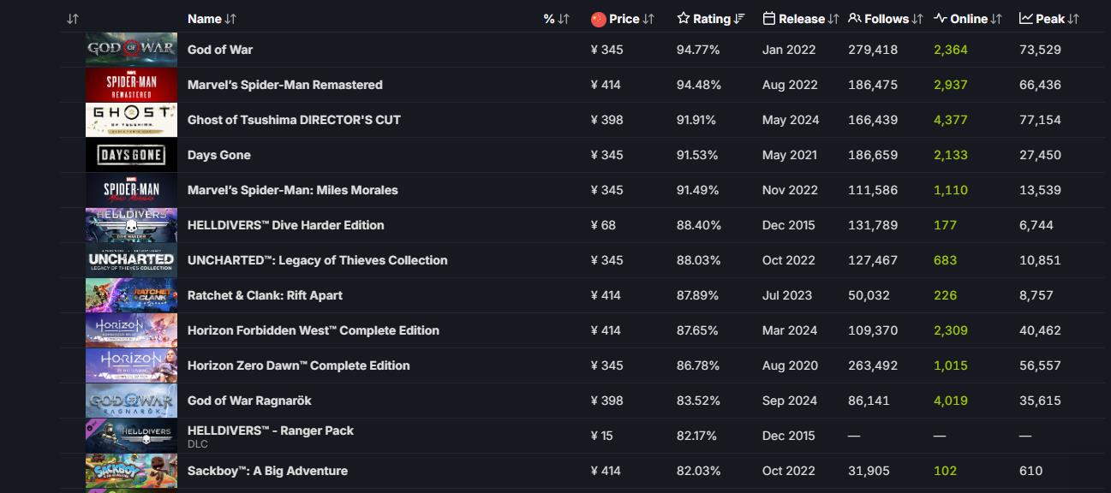Click the people icon beside Follows
Image resolution: width=1111 pixels, height=493 pixels.
(x=854, y=19)
